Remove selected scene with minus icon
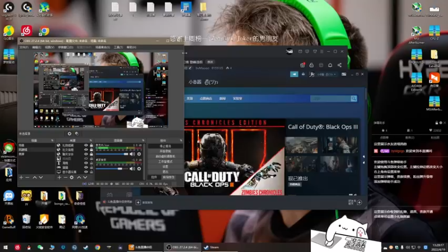448x252 pixels. point(27,178)
